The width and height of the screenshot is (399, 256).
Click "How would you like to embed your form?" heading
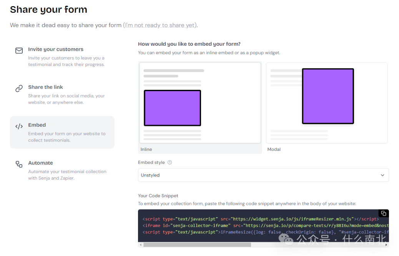(190, 44)
